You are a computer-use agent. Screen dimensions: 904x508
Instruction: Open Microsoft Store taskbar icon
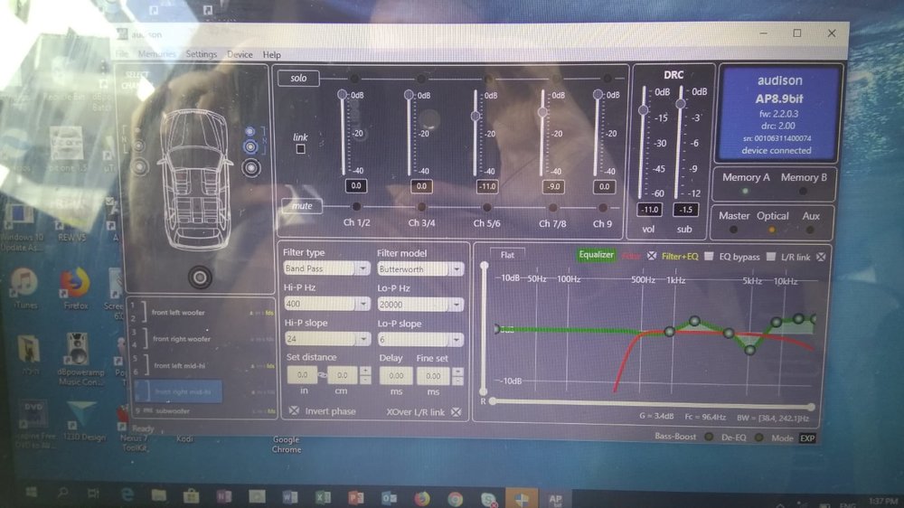(192, 496)
